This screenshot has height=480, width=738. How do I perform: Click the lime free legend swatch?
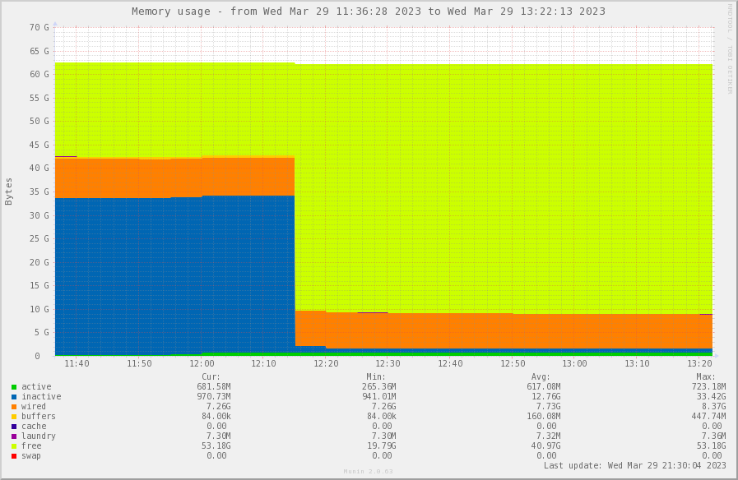click(x=14, y=446)
